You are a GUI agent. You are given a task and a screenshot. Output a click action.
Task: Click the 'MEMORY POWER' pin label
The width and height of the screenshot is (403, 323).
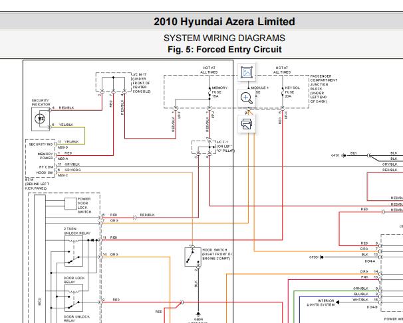[45, 156]
